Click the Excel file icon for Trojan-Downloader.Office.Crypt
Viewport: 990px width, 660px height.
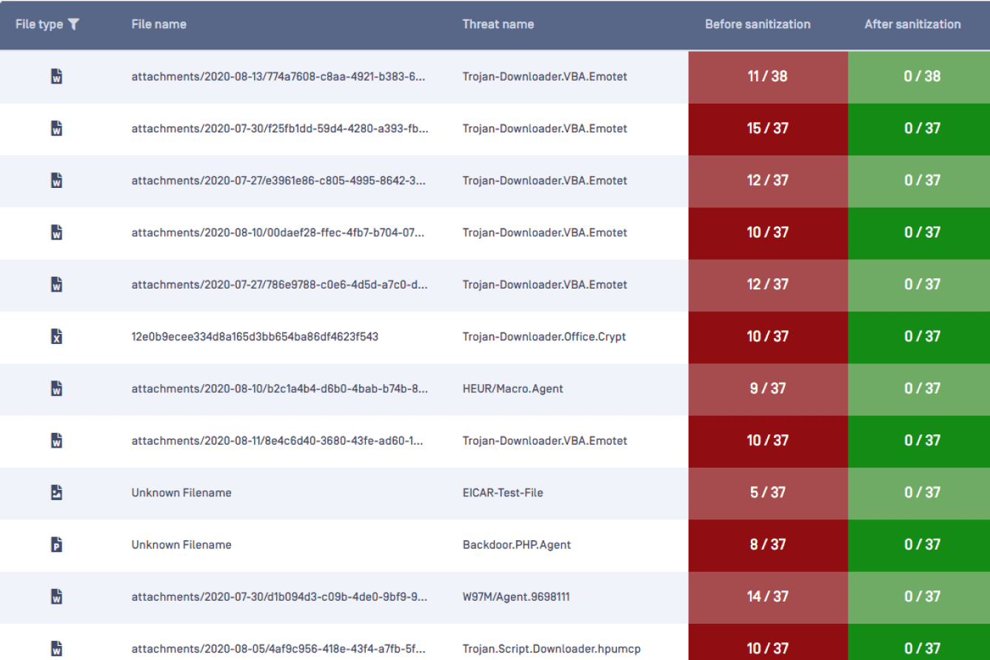tap(56, 337)
